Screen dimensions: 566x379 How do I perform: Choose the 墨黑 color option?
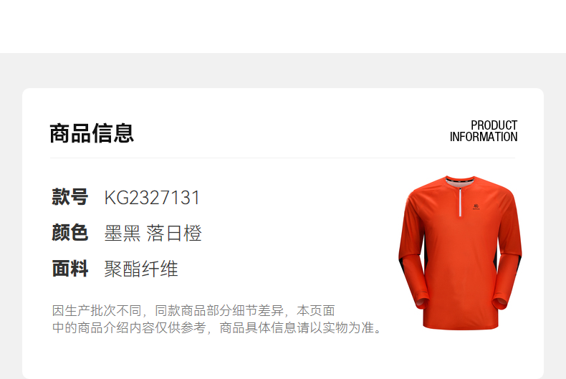123,233
